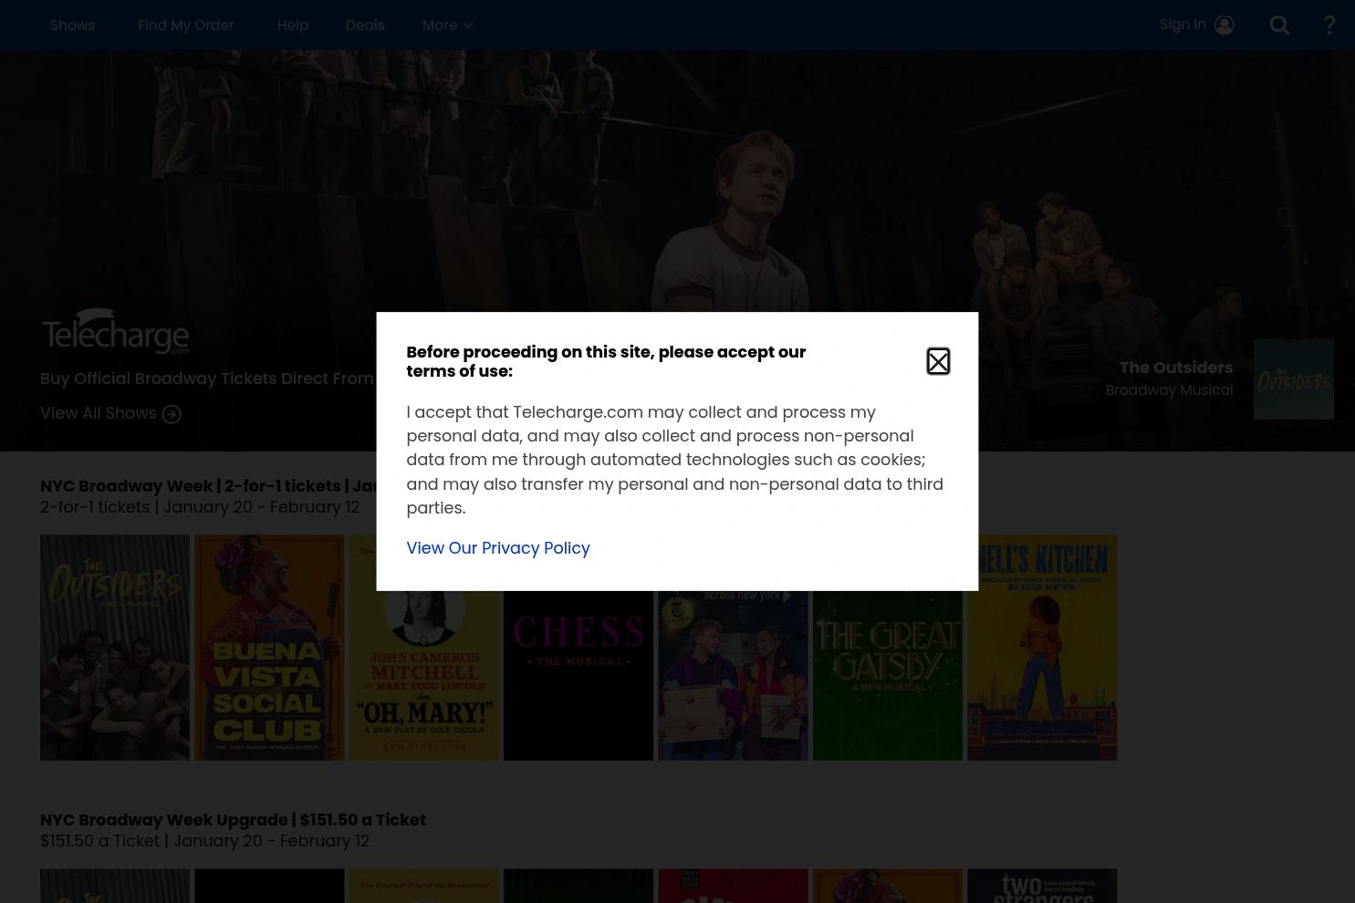
Task: Click the View All Shows link
Action: (x=99, y=413)
